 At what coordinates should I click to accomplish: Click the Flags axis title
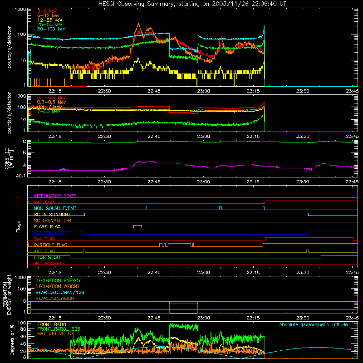[19, 226]
